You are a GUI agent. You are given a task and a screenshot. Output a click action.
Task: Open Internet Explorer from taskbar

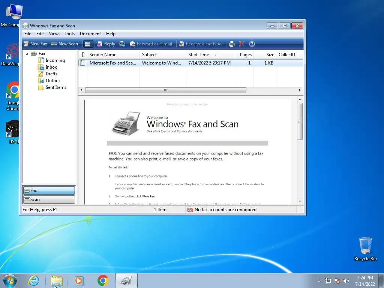coord(33,280)
